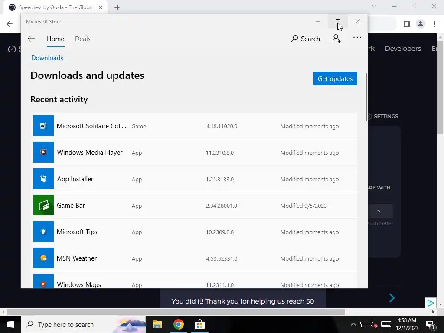Click the ad choices icon on Speedtest page
Screen dimensions: 444x333
click(x=431, y=303)
